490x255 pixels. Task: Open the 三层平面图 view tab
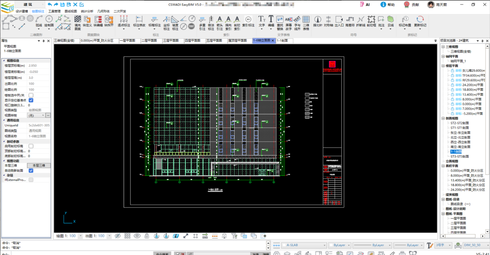click(171, 41)
